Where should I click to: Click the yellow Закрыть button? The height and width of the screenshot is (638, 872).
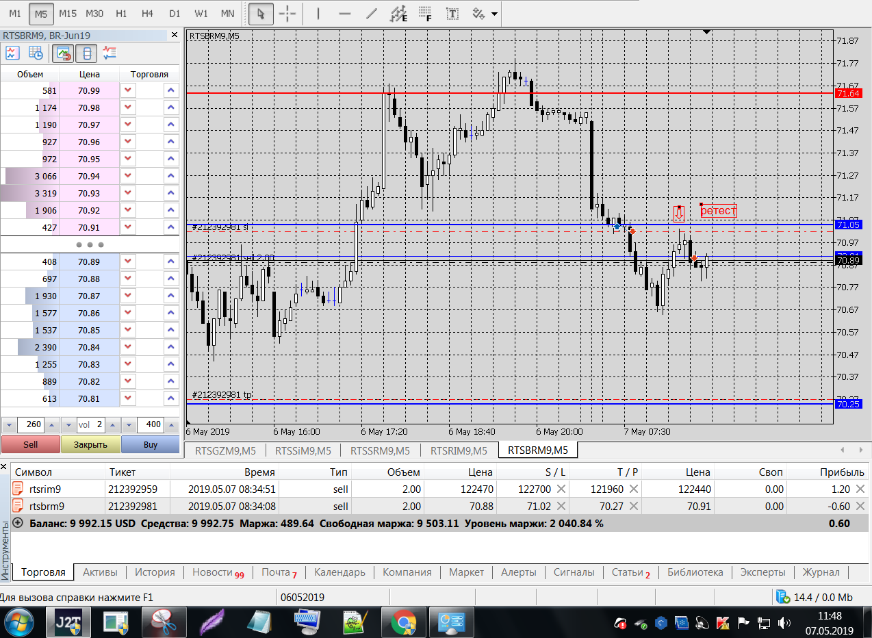90,444
